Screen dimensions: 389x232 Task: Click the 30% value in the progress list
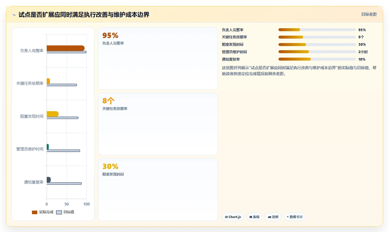[362, 45]
